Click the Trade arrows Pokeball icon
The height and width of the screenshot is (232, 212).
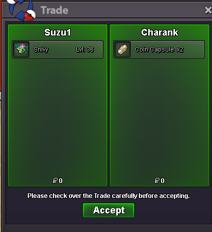coord(21,10)
